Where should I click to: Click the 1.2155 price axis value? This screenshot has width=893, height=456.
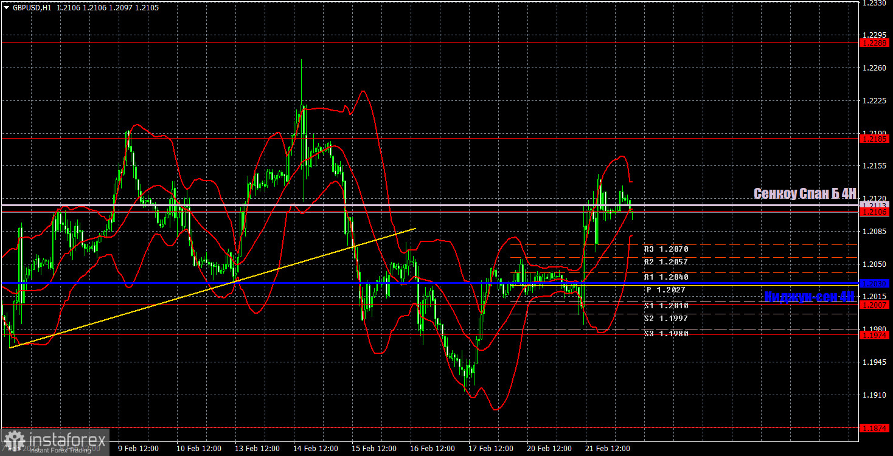click(875, 166)
